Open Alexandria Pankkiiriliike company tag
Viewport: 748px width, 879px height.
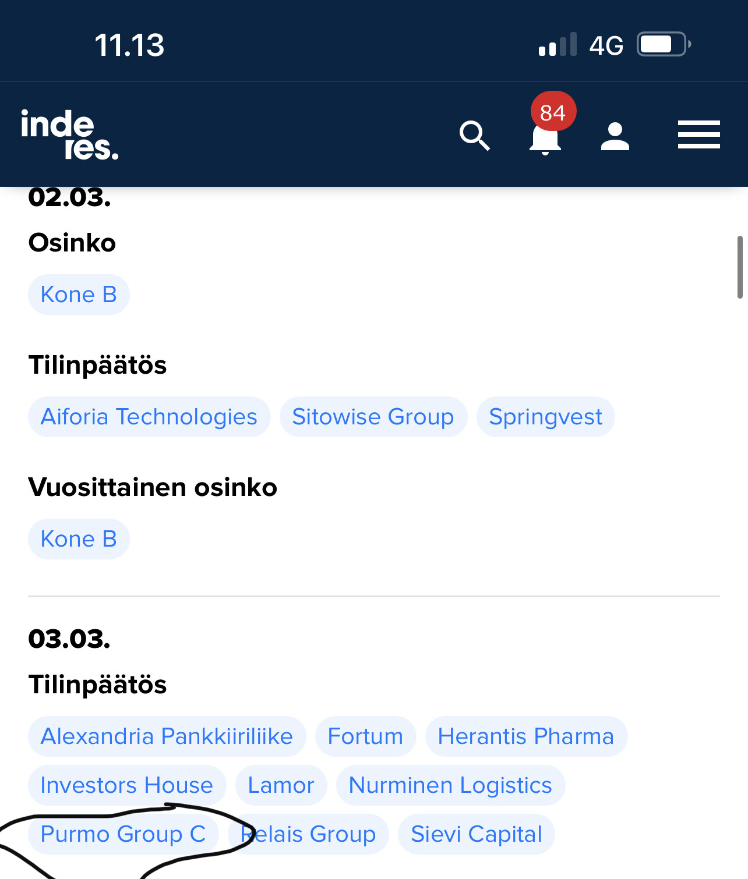[x=167, y=736]
